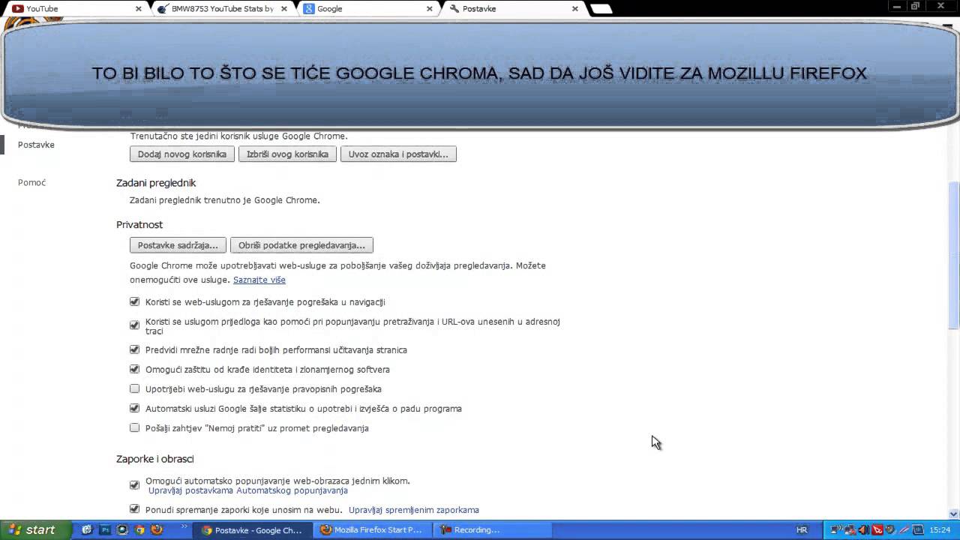Click the red cursor tray icon
The image size is (960, 540).
(877, 529)
